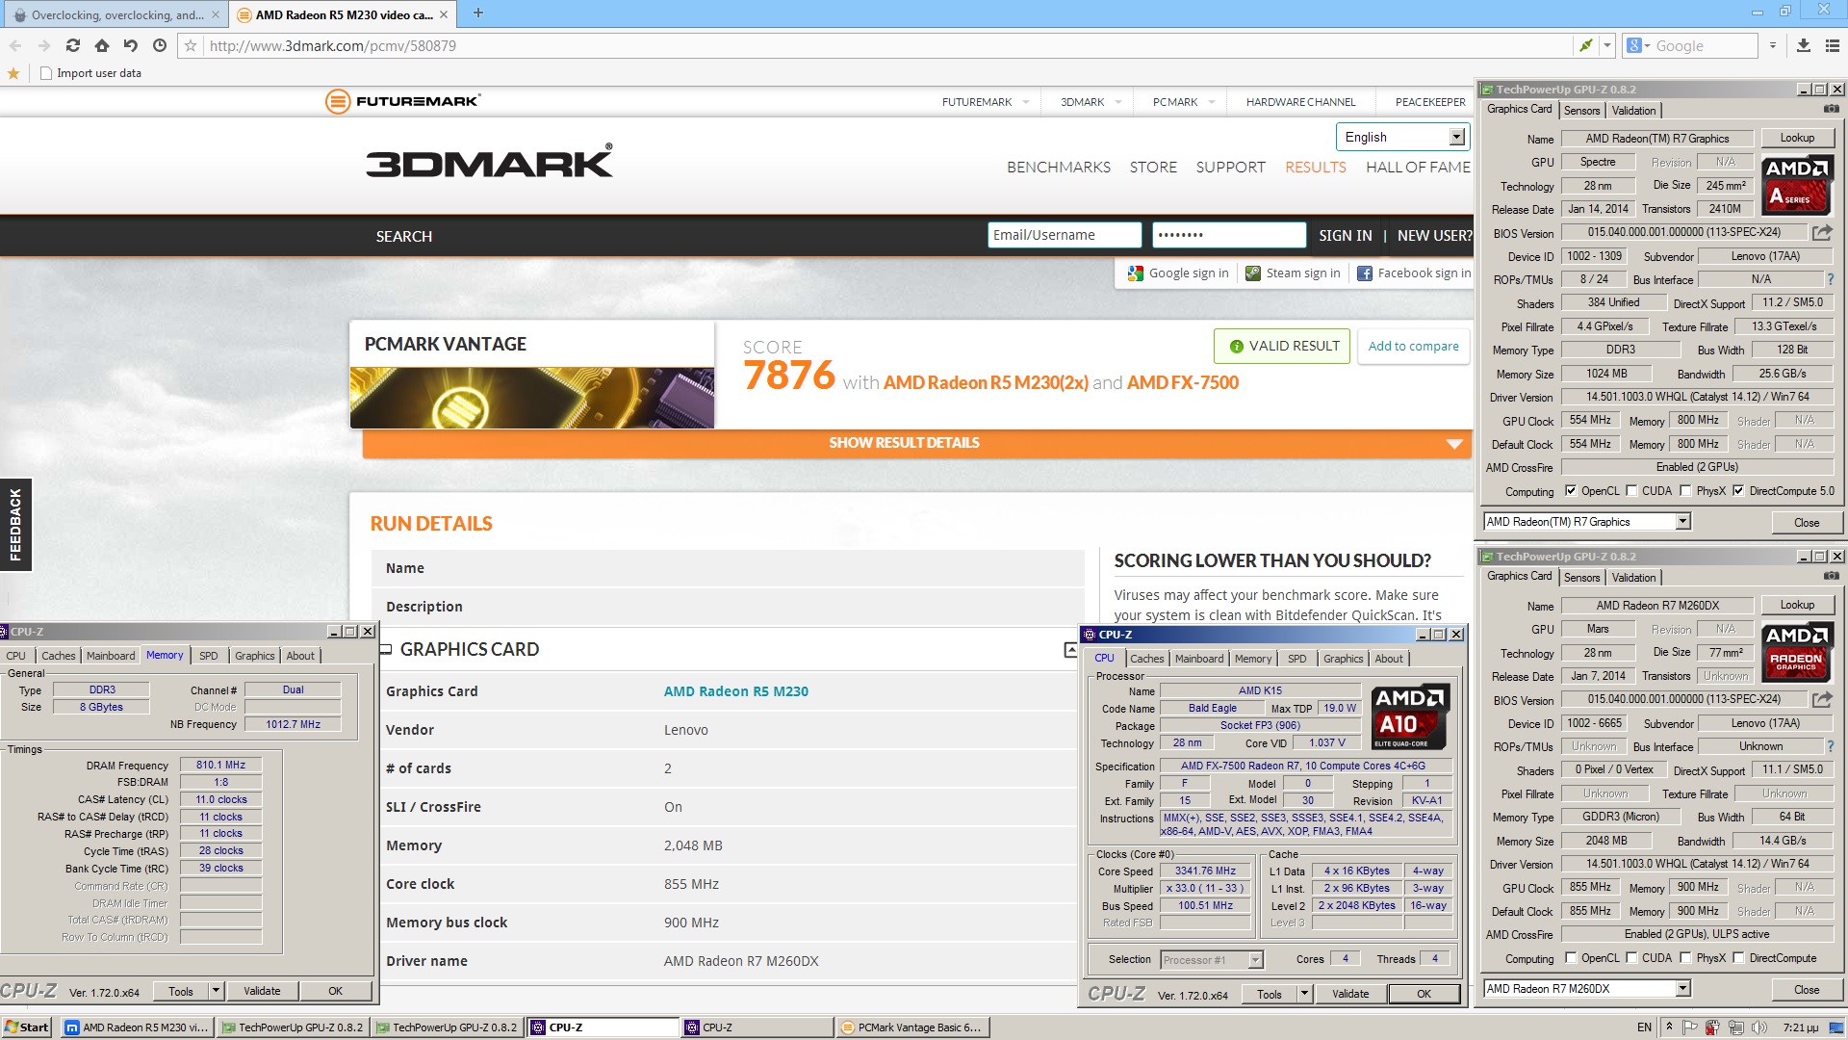The image size is (1848, 1040).
Task: Open Validation tab in bottom GPU-Z
Action: pyautogui.click(x=1633, y=577)
